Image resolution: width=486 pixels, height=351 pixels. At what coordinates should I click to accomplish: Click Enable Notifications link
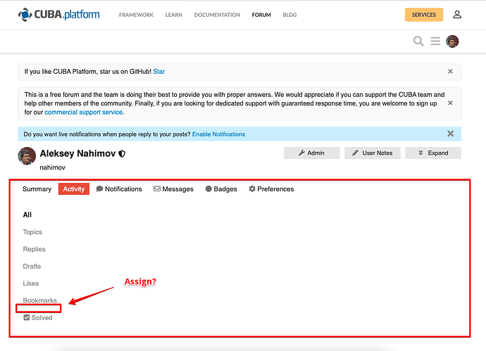[218, 134]
